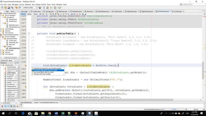Open the taskbar Mail app

[30, 113]
